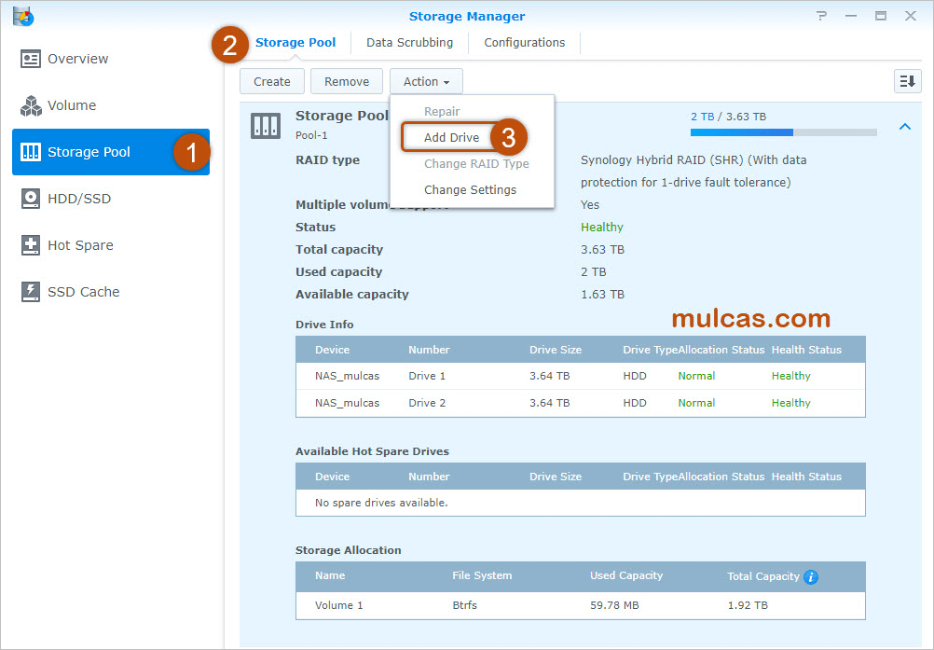
Task: Open the help question mark icon
Action: tap(821, 16)
